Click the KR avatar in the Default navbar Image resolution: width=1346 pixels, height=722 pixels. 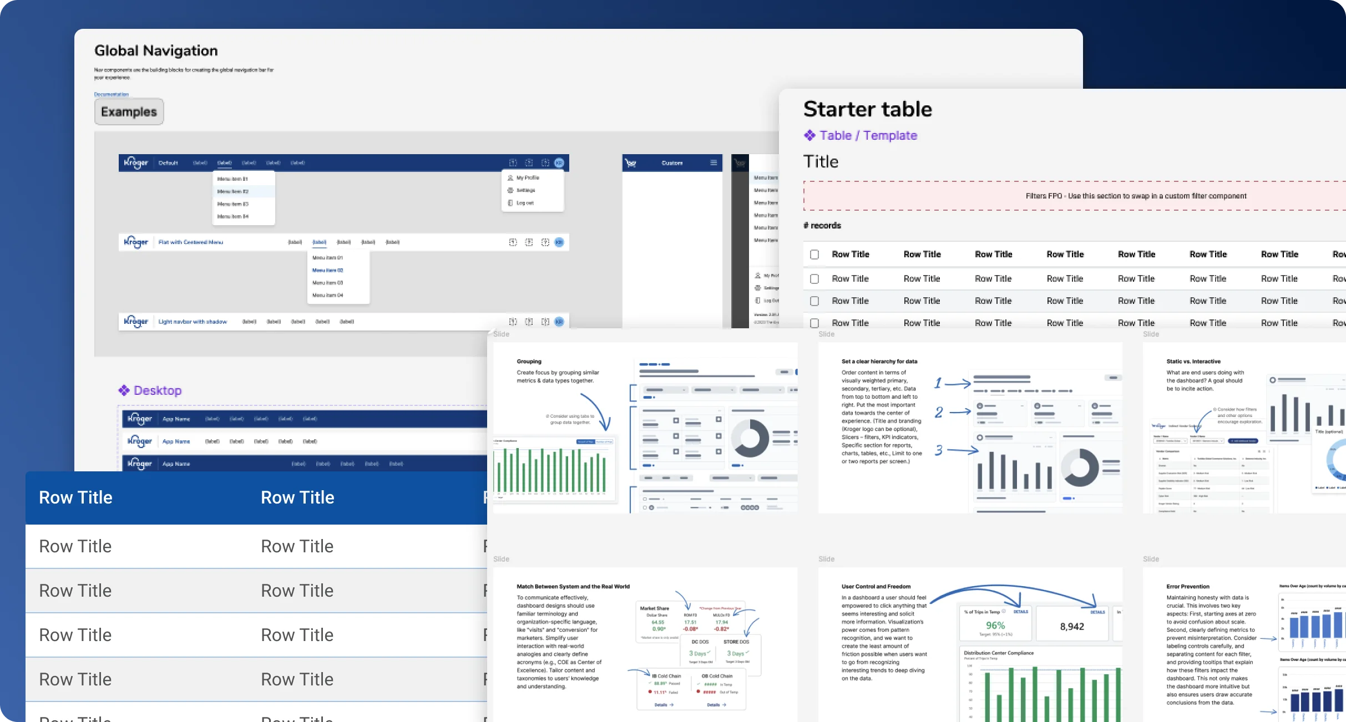(559, 162)
